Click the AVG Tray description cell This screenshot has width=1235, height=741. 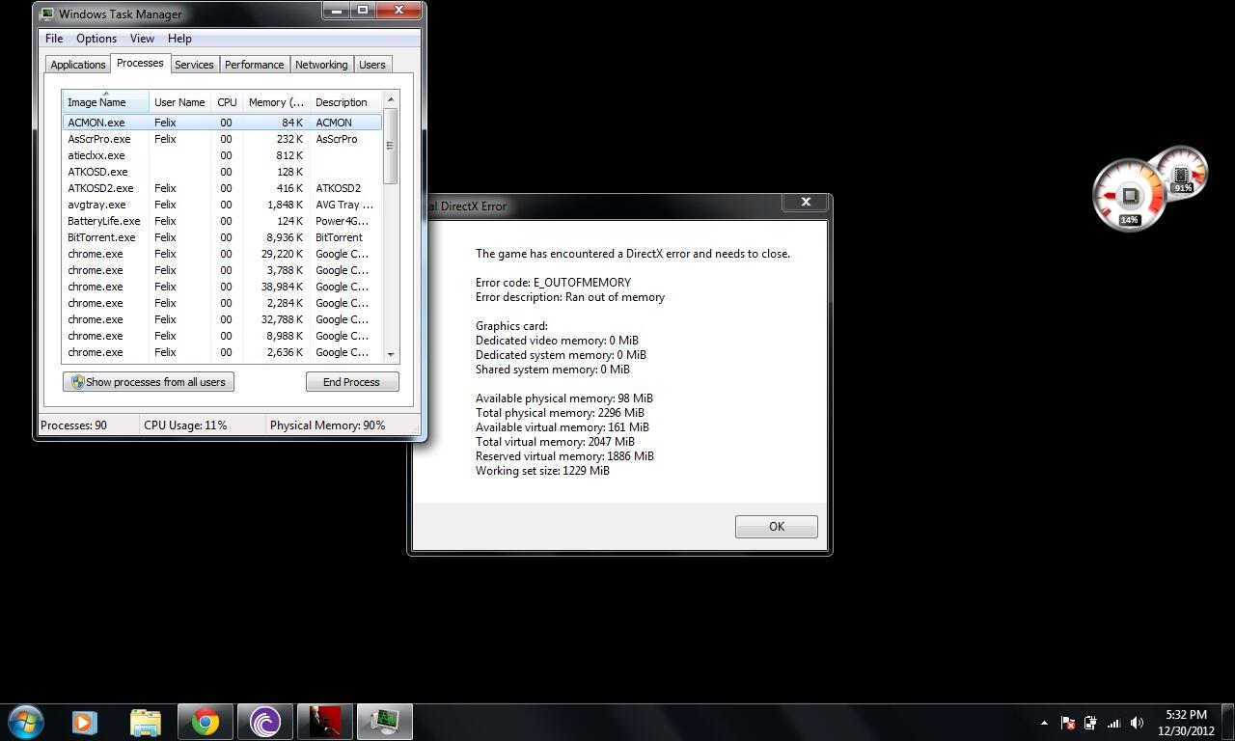click(344, 205)
